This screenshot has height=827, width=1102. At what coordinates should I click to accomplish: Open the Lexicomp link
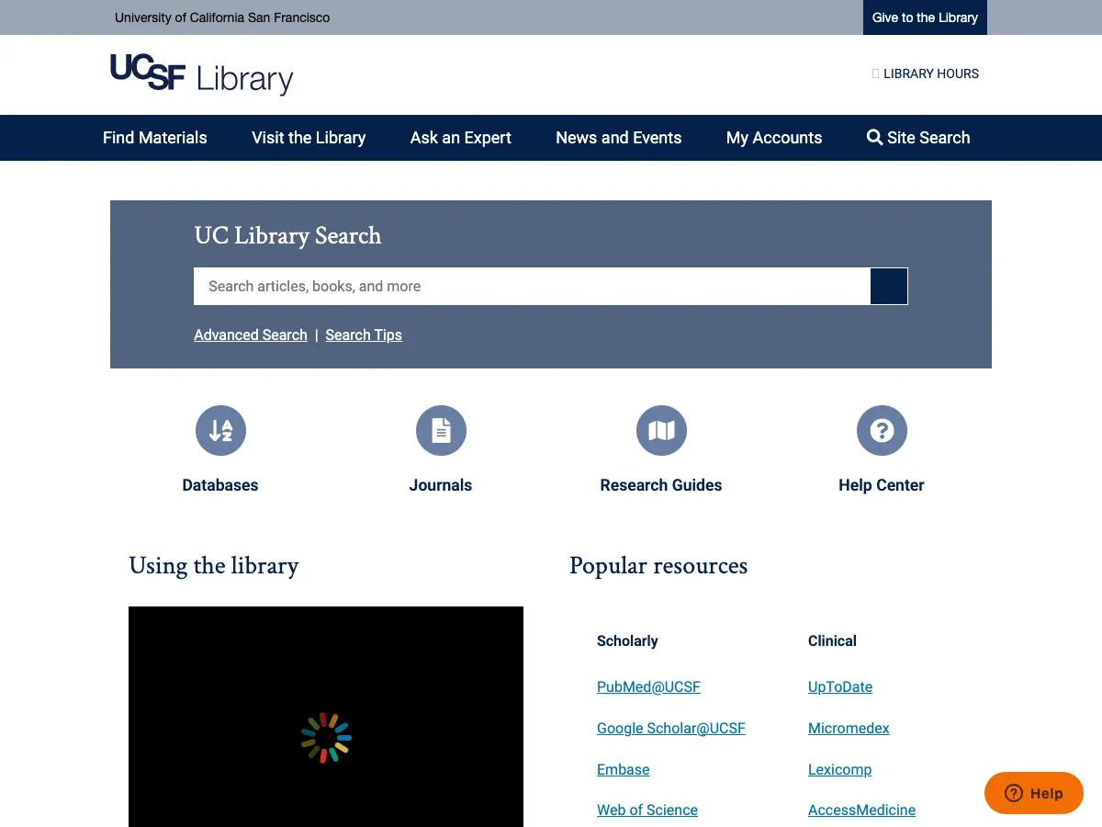[x=840, y=769]
